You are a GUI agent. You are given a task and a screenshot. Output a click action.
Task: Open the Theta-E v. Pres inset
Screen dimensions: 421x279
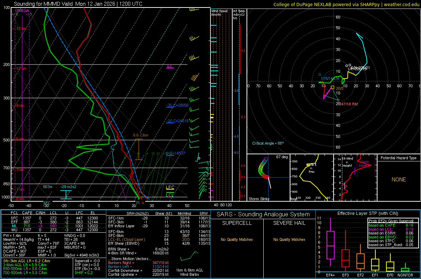(311, 177)
